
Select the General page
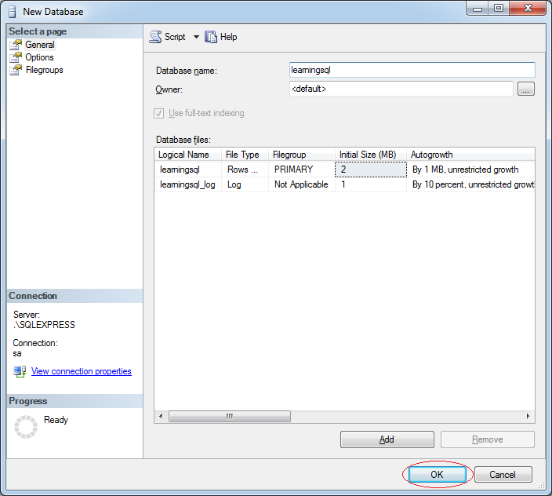[40, 45]
